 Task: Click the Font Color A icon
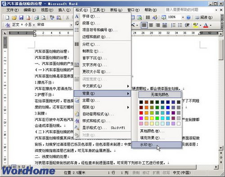206,25
